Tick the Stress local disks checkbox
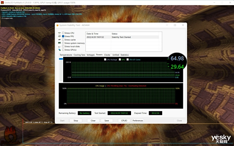The width and height of the screenshot is (234, 146). point(63,46)
